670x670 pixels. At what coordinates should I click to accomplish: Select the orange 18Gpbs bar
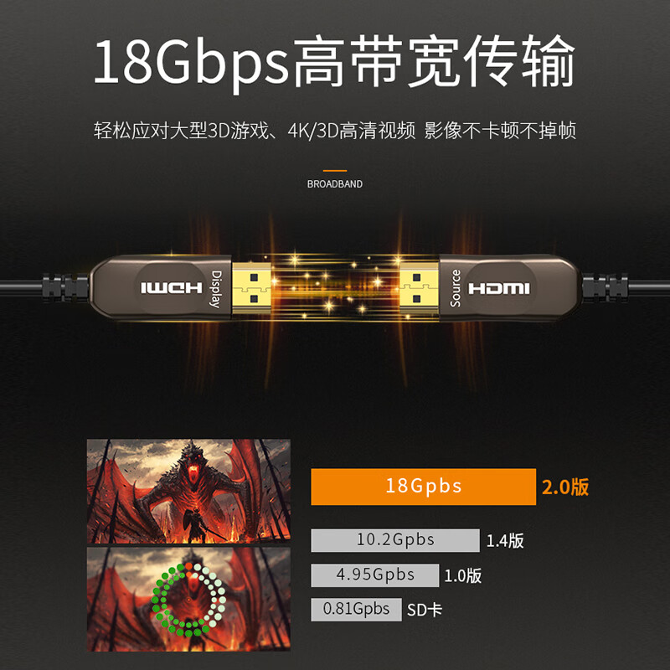[x=424, y=487]
